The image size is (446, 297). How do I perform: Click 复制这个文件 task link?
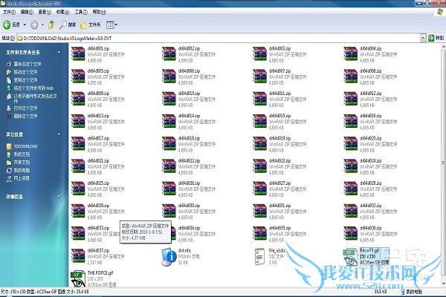25,80
